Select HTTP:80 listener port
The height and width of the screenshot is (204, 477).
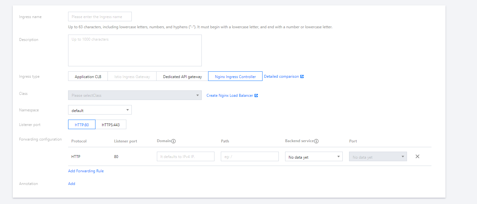pos(82,125)
